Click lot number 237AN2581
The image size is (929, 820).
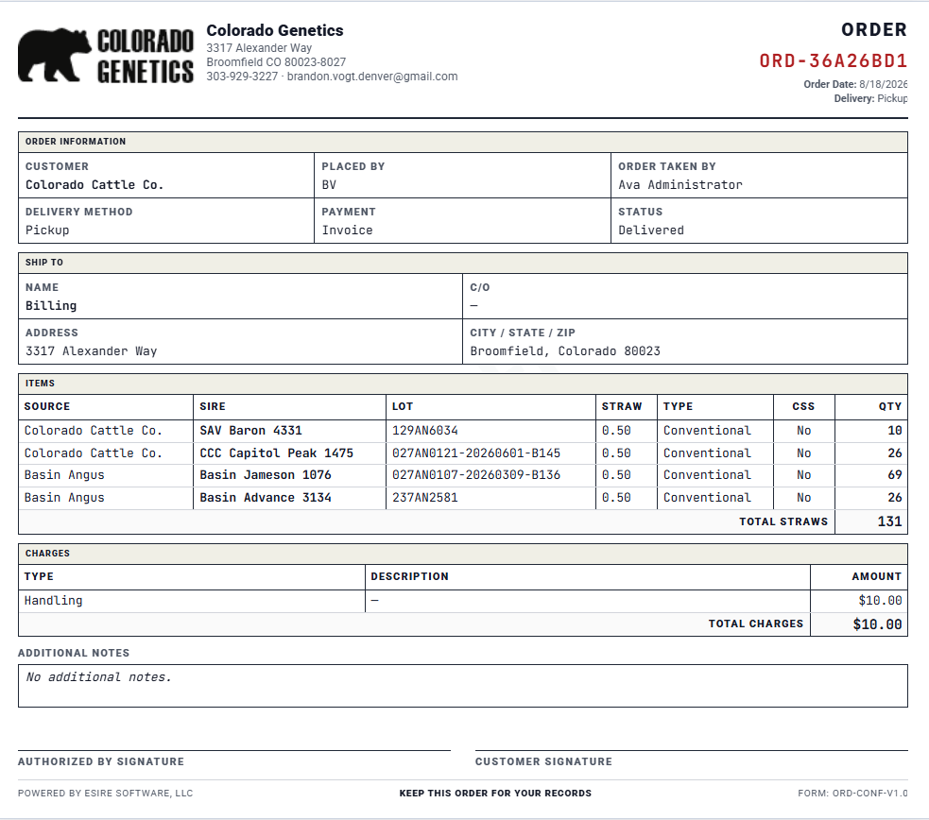(424, 497)
